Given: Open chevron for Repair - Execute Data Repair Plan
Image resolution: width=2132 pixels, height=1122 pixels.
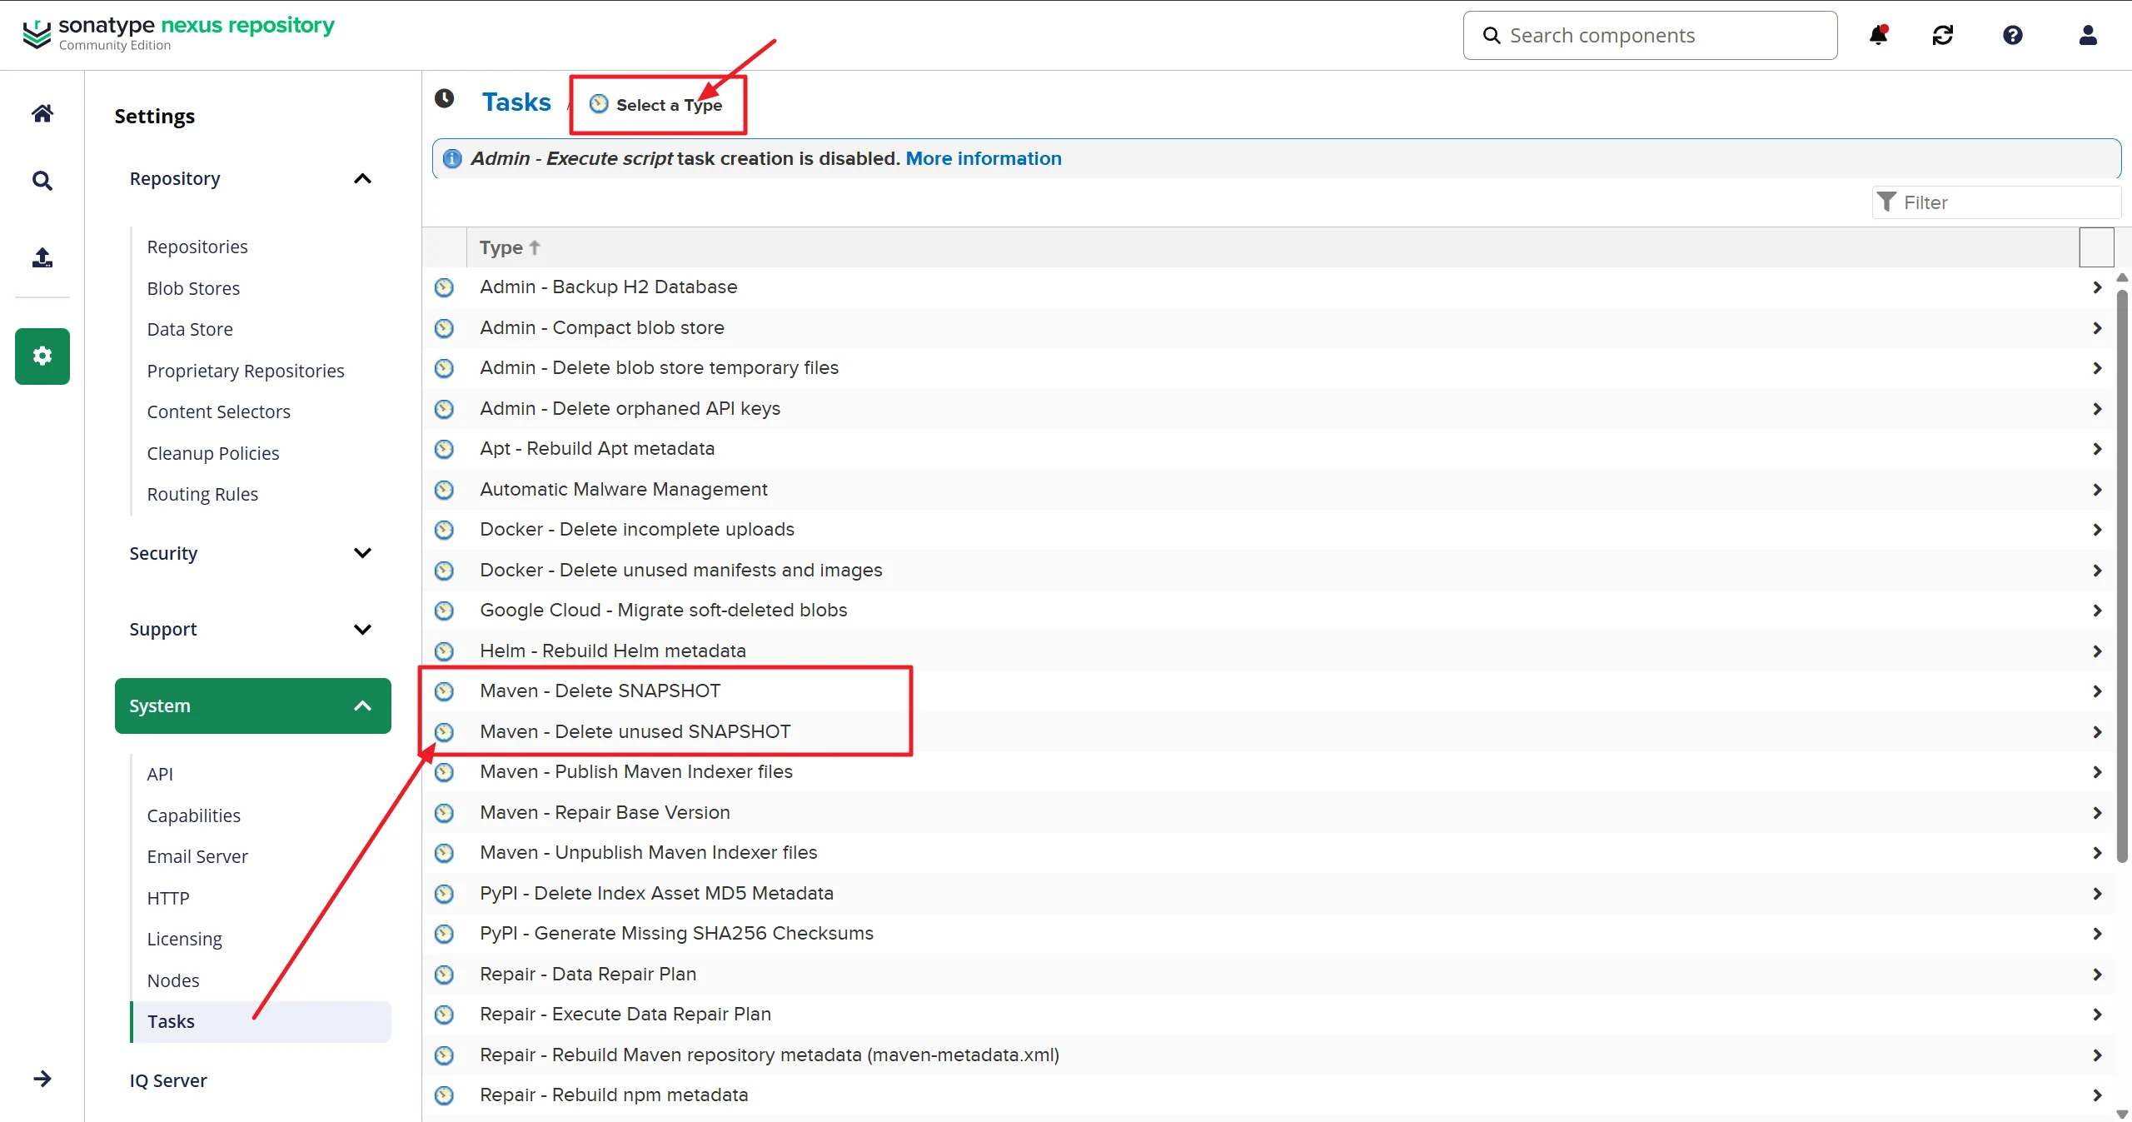Looking at the screenshot, I should 2097,1015.
